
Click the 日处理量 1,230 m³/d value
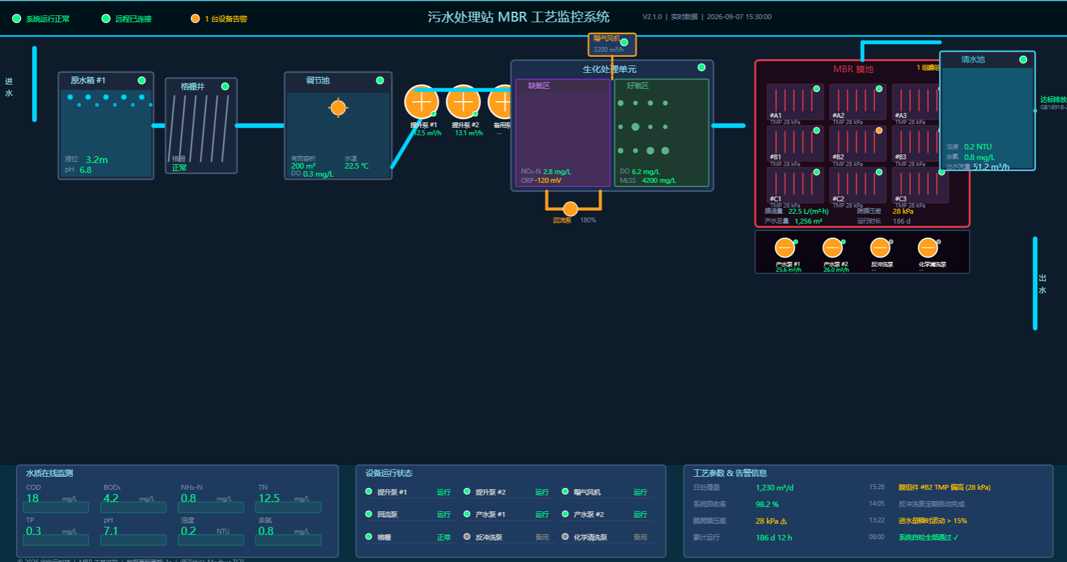(774, 487)
